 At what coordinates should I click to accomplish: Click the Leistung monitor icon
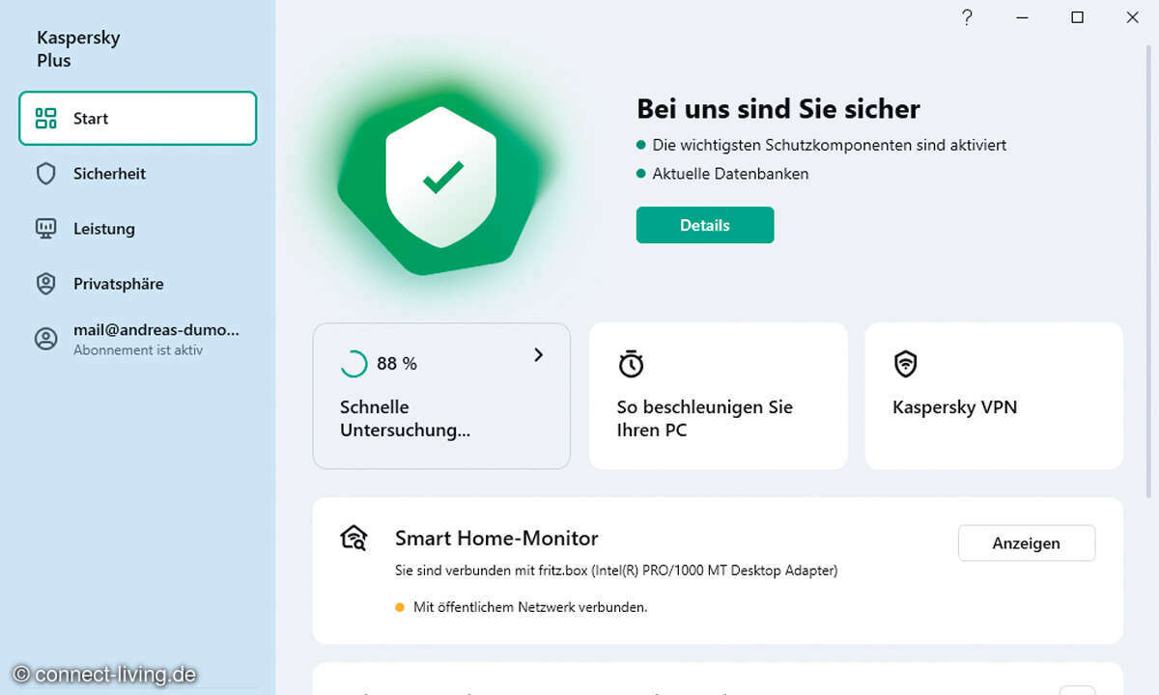(x=45, y=229)
